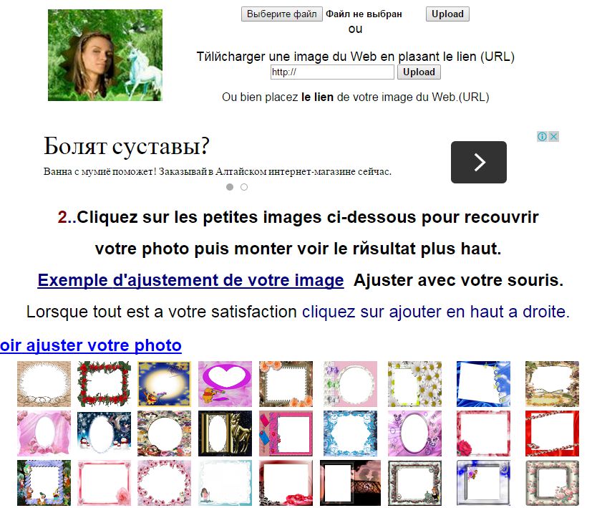Select the second ad carousel dot
The width and height of the screenshot is (602, 508).
pyautogui.click(x=244, y=187)
